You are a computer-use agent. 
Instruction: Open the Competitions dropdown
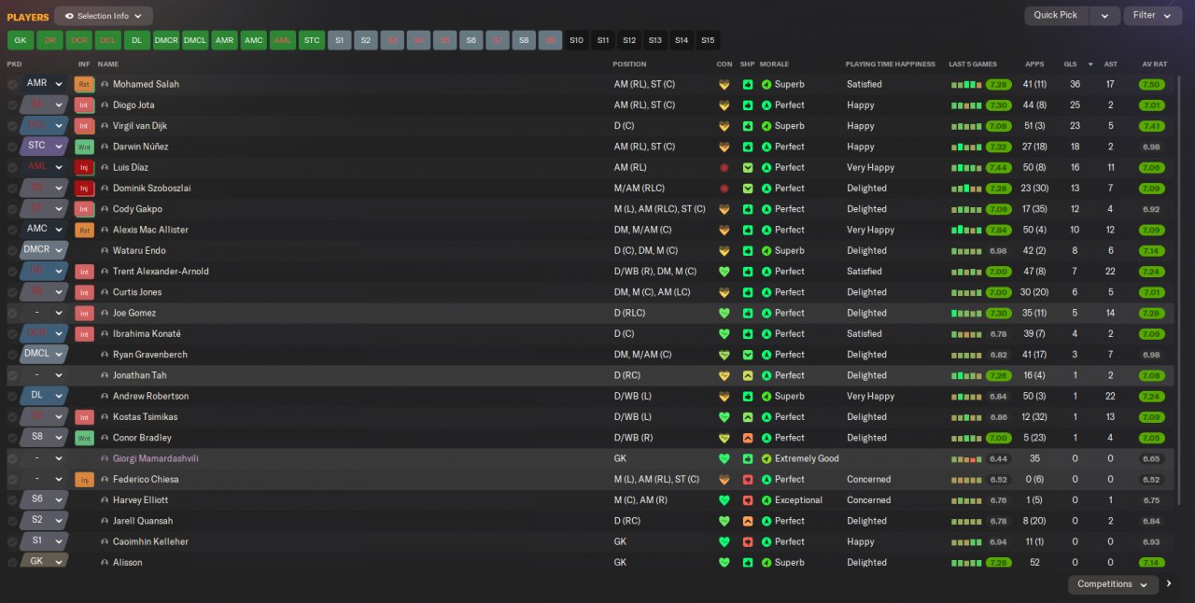tap(1113, 584)
